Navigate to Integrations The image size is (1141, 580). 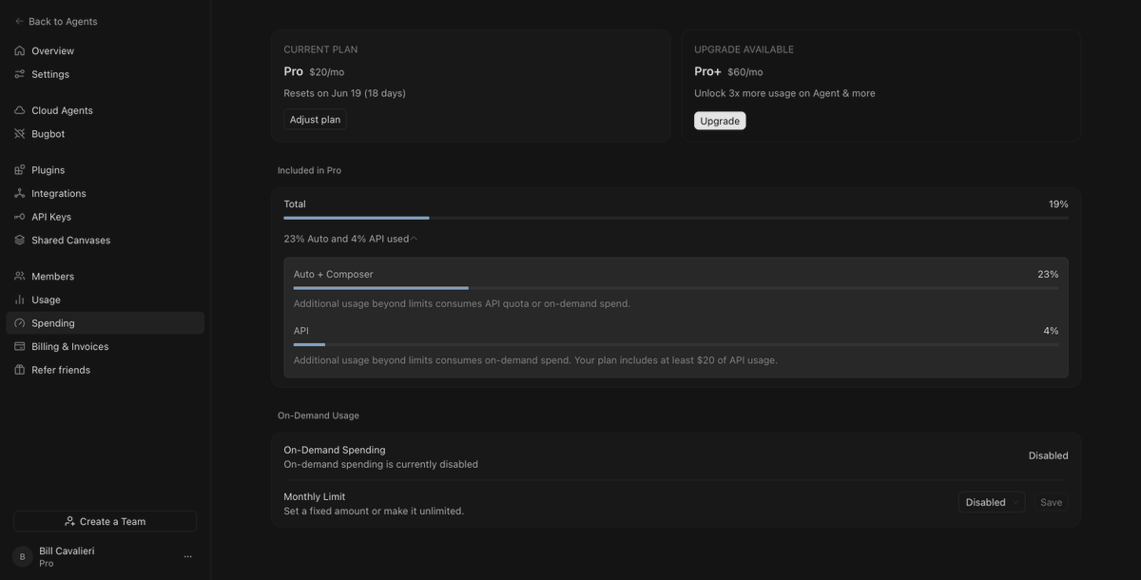tap(105, 193)
